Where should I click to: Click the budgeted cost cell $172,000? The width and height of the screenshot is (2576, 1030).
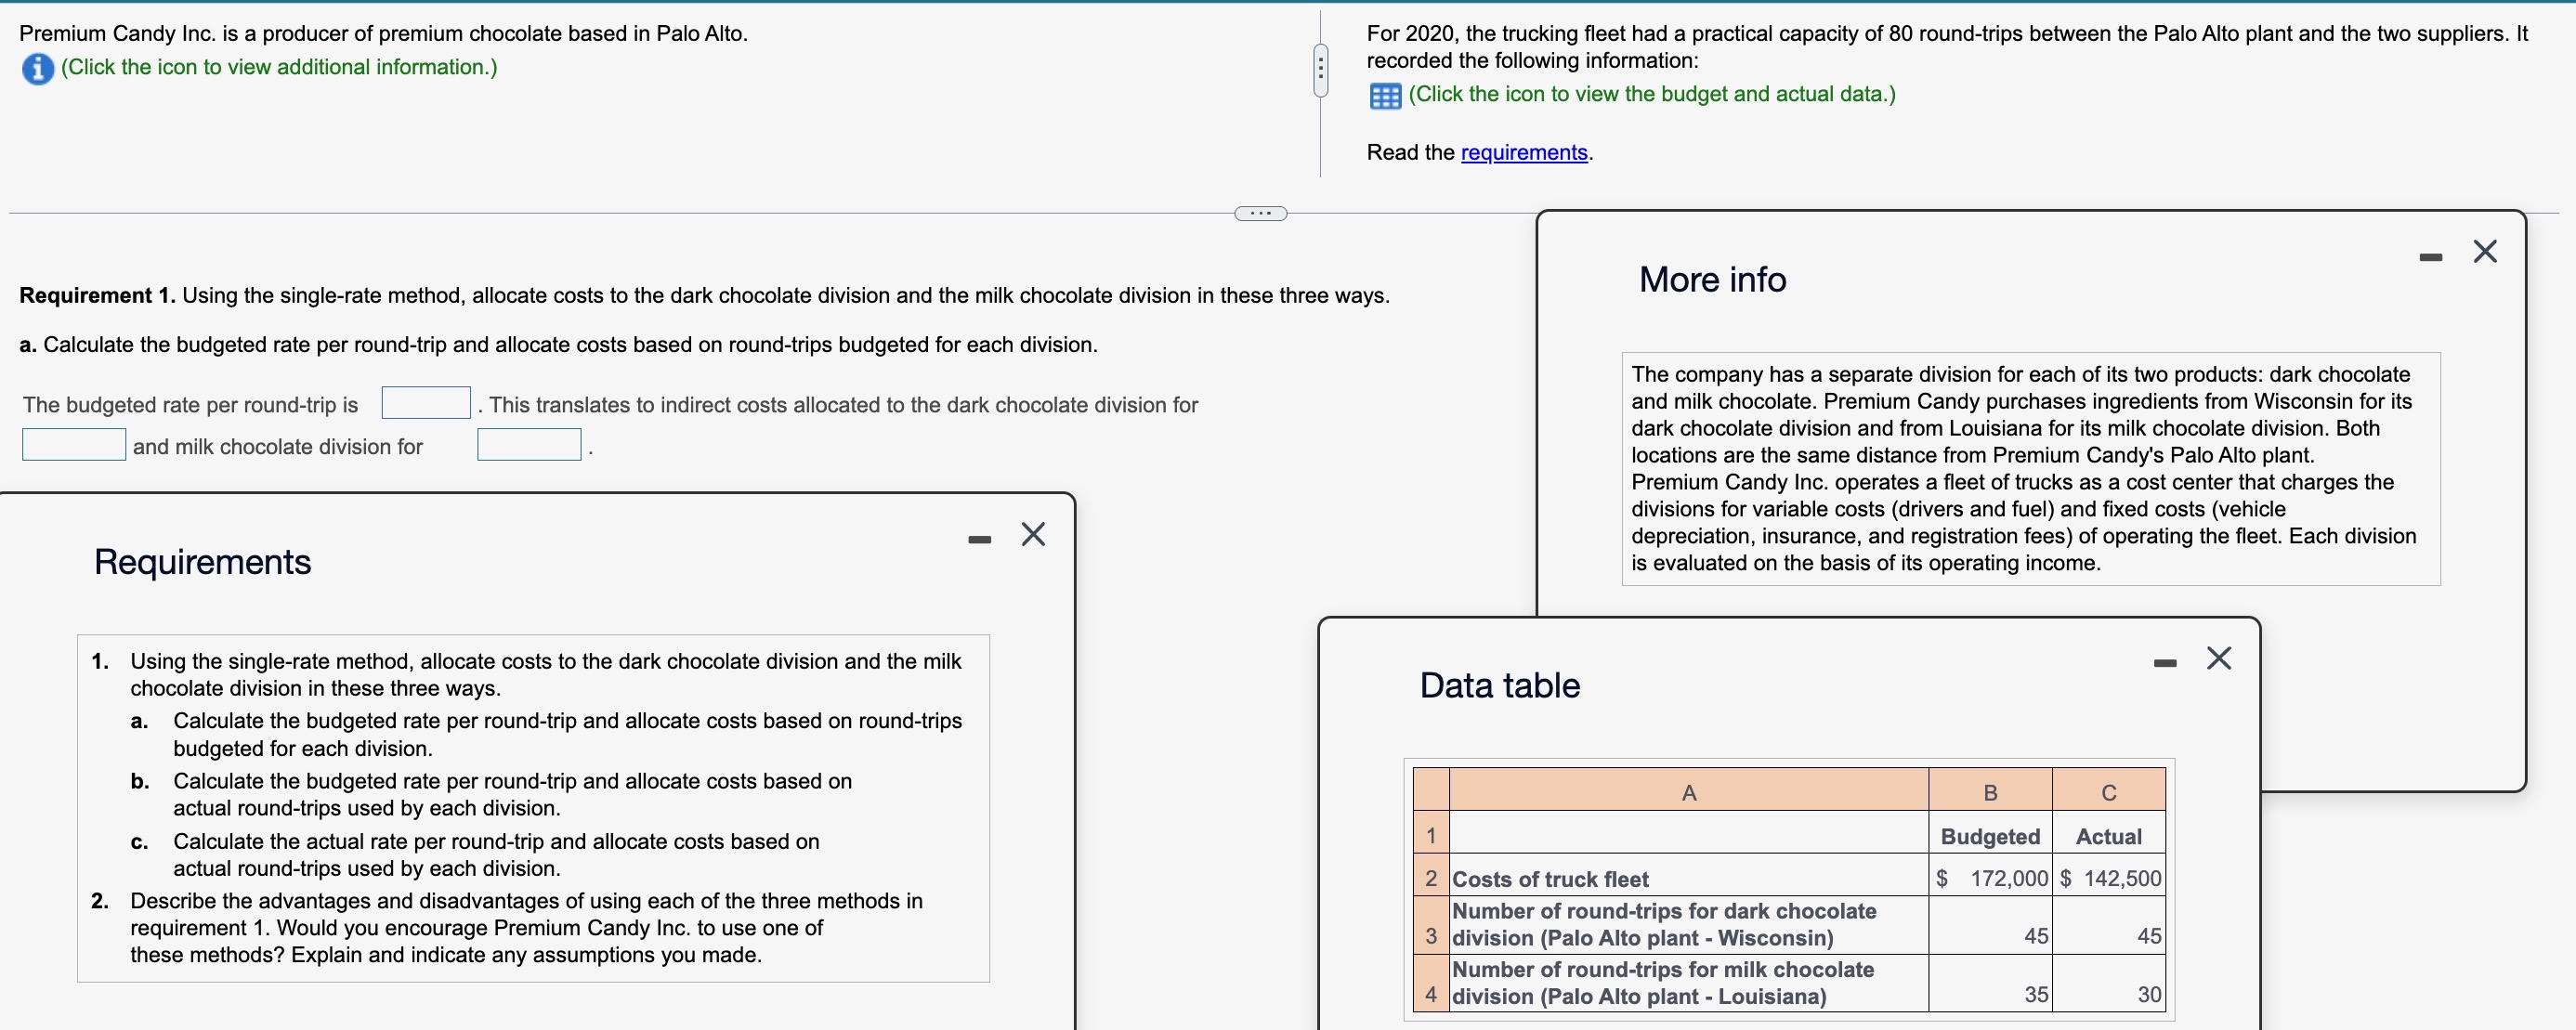[1989, 878]
